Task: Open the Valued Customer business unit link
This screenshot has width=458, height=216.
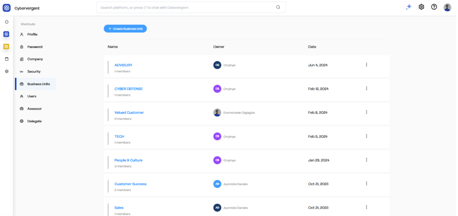Action: [x=129, y=113]
